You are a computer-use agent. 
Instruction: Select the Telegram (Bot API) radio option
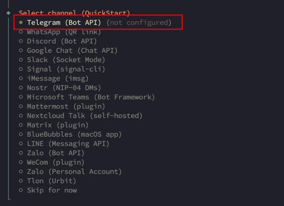pos(64,23)
